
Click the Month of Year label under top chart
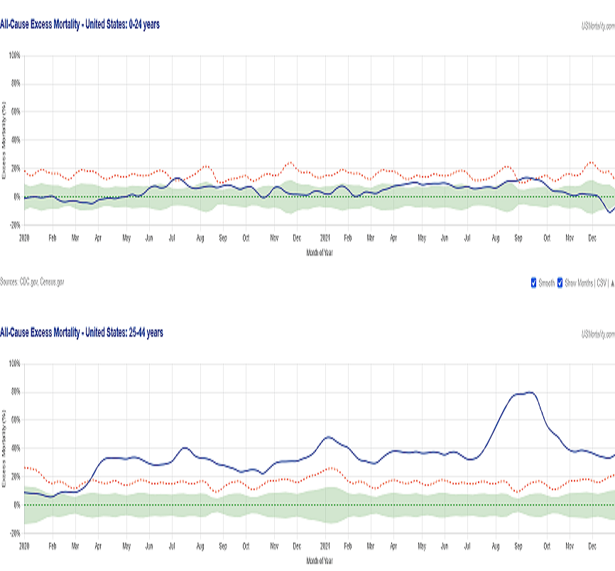(320, 252)
